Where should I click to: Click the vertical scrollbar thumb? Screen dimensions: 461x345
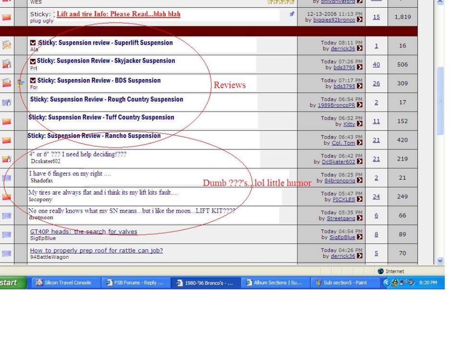click(x=440, y=101)
